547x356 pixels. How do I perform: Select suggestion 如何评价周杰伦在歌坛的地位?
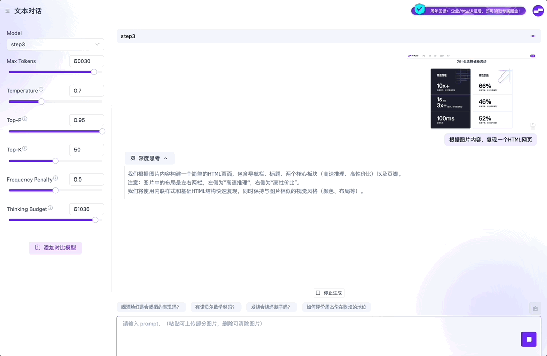click(x=336, y=307)
